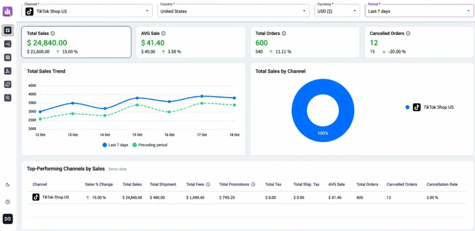Click the 12 Oct blue data point

click(40, 112)
